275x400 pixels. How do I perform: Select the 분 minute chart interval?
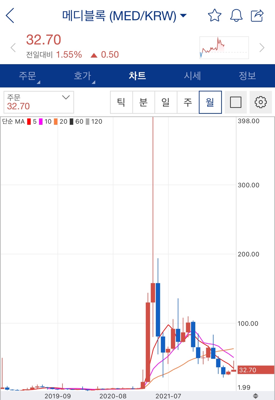144,102
